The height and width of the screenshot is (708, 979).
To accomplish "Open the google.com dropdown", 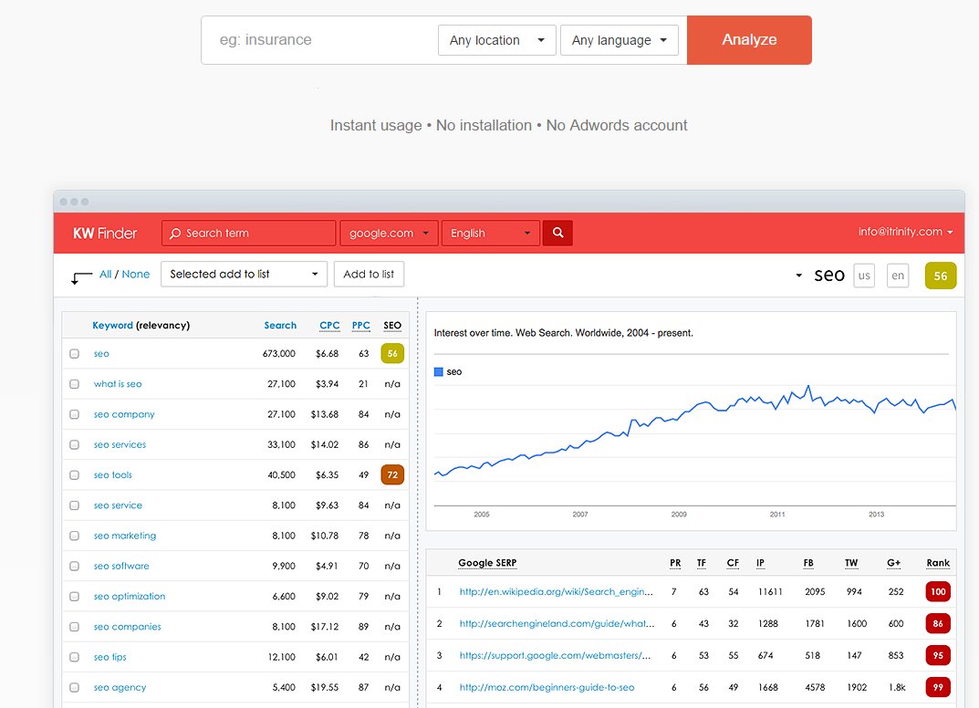I will click(389, 233).
